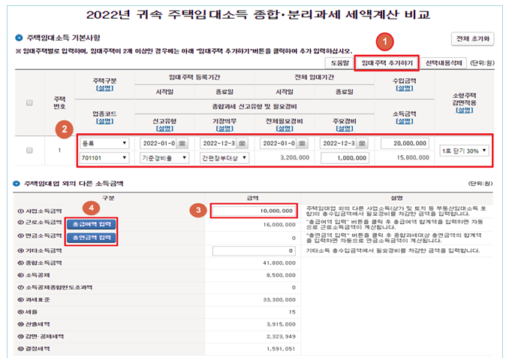Viewport: 512px width, 358px height.
Task: Select the 과세표준 value 33,300,000
Action: point(279,300)
